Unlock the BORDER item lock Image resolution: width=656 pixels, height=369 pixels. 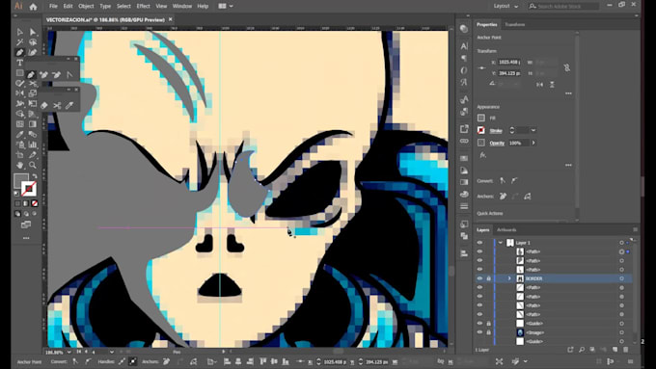coord(489,278)
